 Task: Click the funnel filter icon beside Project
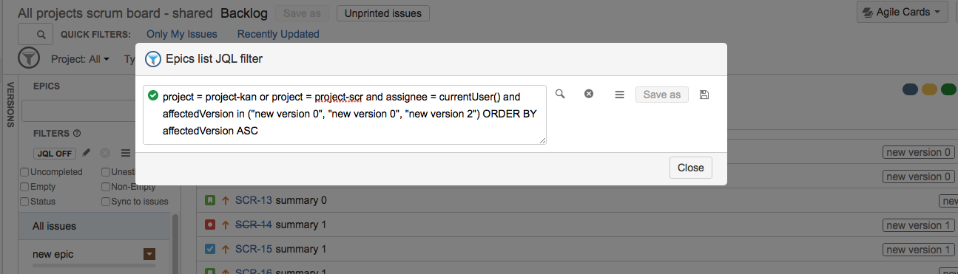point(28,58)
